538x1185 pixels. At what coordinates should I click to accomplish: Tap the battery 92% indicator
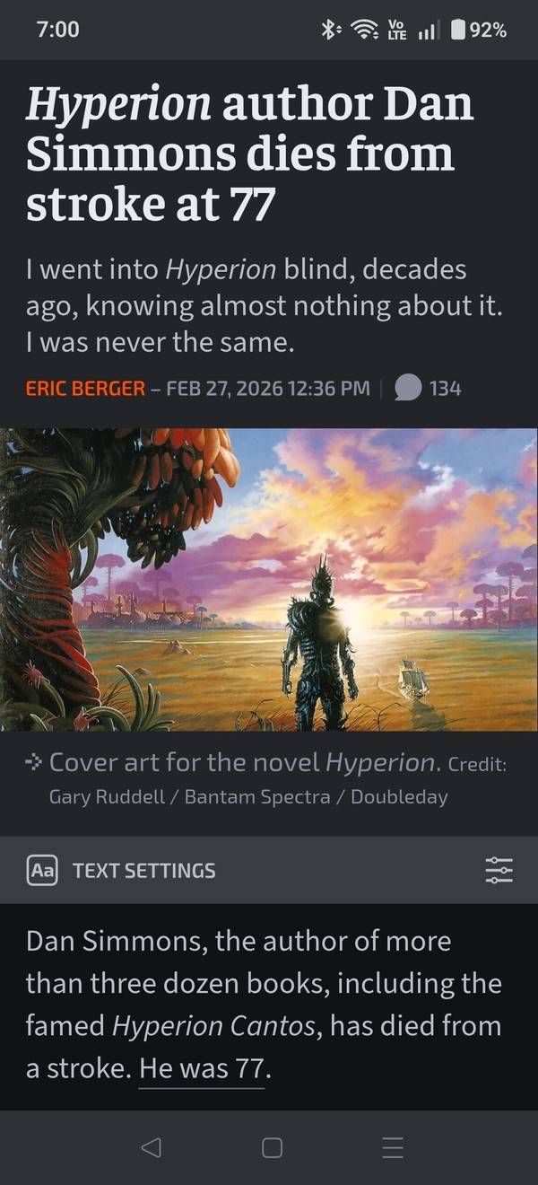pyautogui.click(x=479, y=30)
